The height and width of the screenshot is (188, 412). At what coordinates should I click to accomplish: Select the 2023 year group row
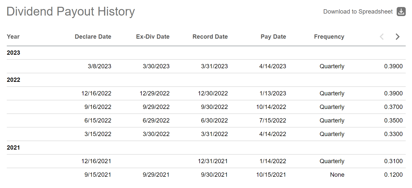tap(14, 53)
